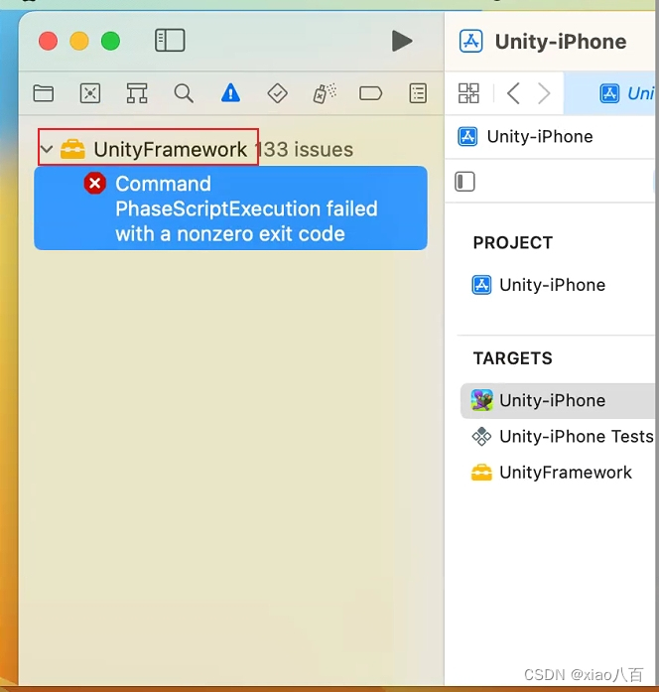Collapse the UnityFramework issues group
The width and height of the screenshot is (659, 692).
pyautogui.click(x=47, y=149)
